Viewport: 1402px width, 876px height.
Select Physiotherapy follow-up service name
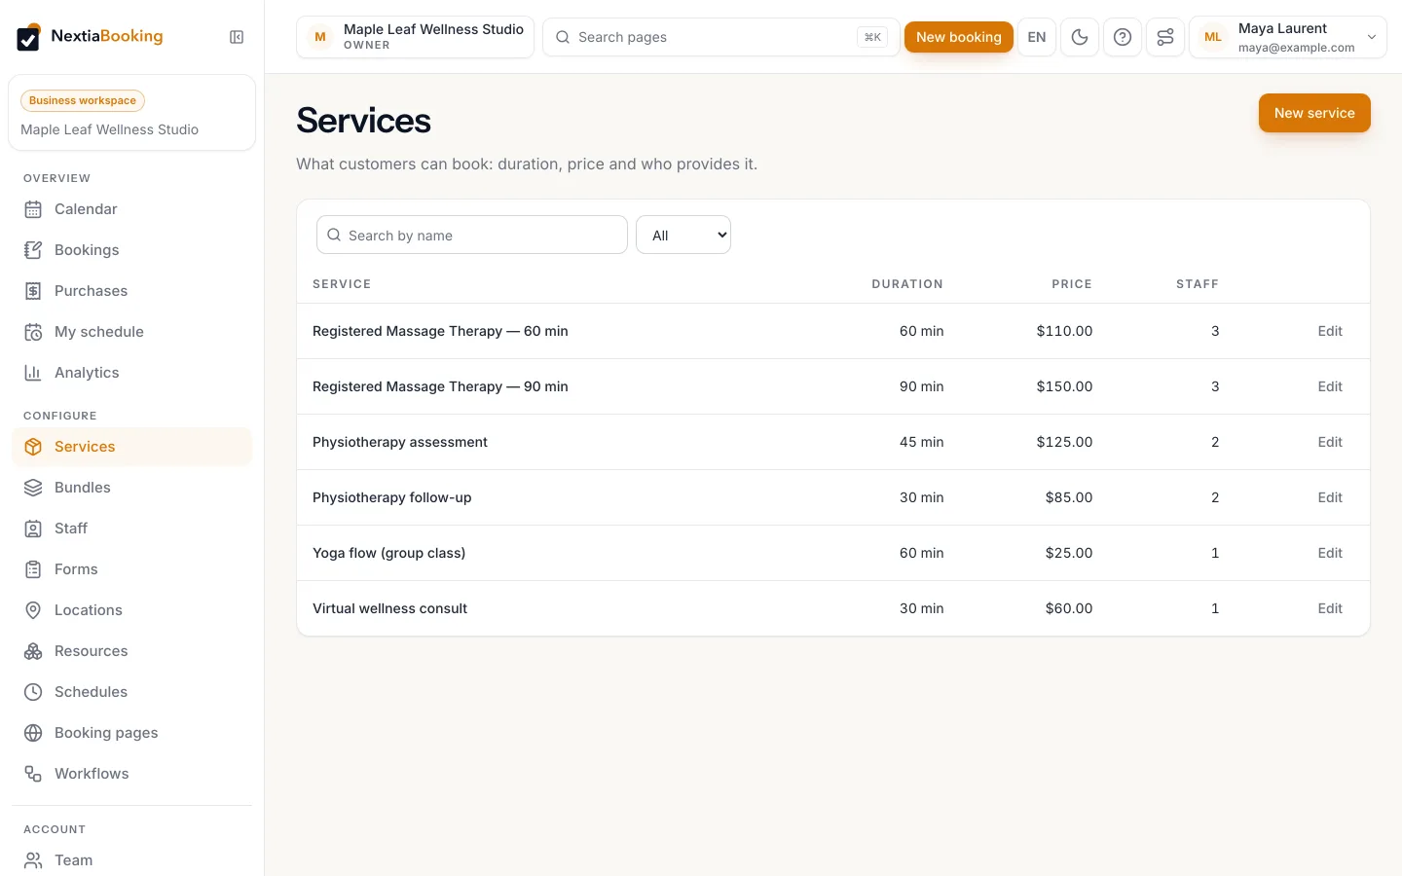391,497
